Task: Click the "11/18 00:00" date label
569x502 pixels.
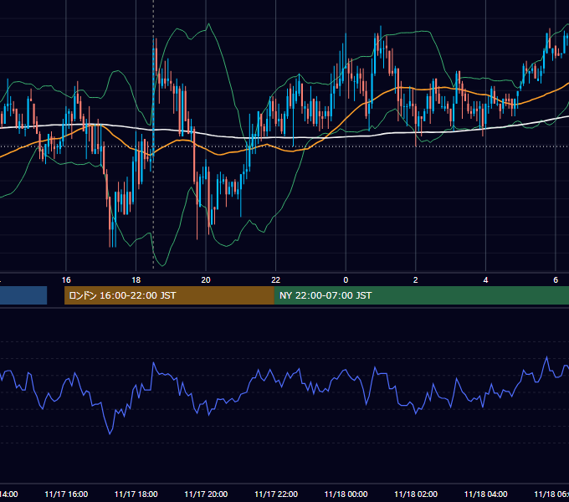Action: (x=346, y=494)
